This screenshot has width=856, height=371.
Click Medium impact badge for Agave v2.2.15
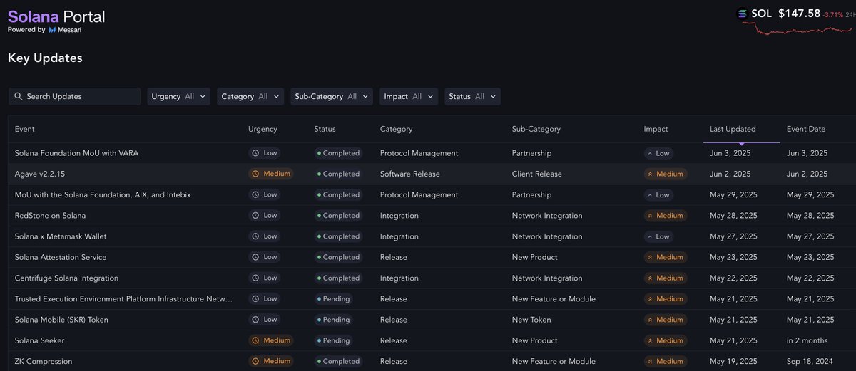point(665,174)
